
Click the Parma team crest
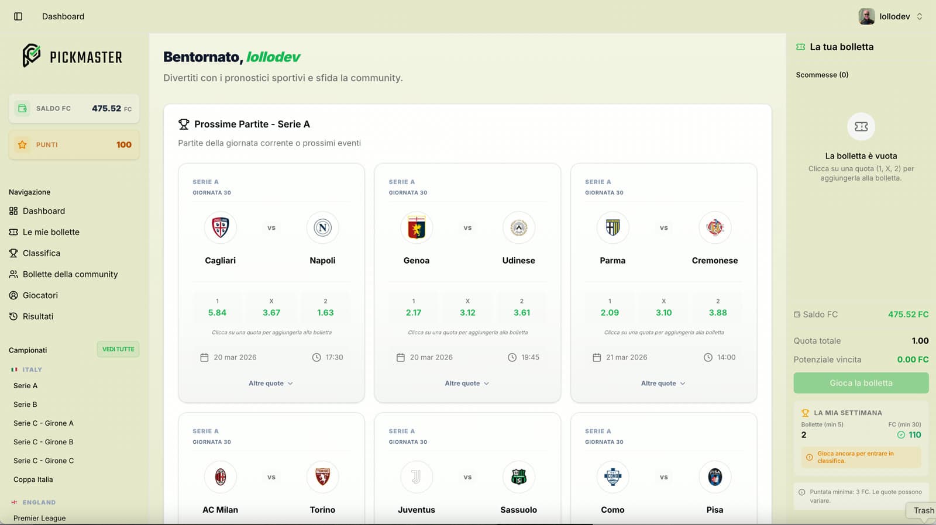pyautogui.click(x=612, y=227)
